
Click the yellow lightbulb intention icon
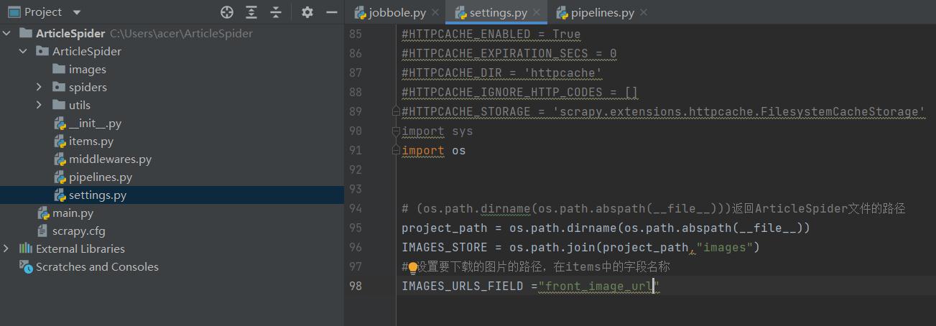point(413,268)
